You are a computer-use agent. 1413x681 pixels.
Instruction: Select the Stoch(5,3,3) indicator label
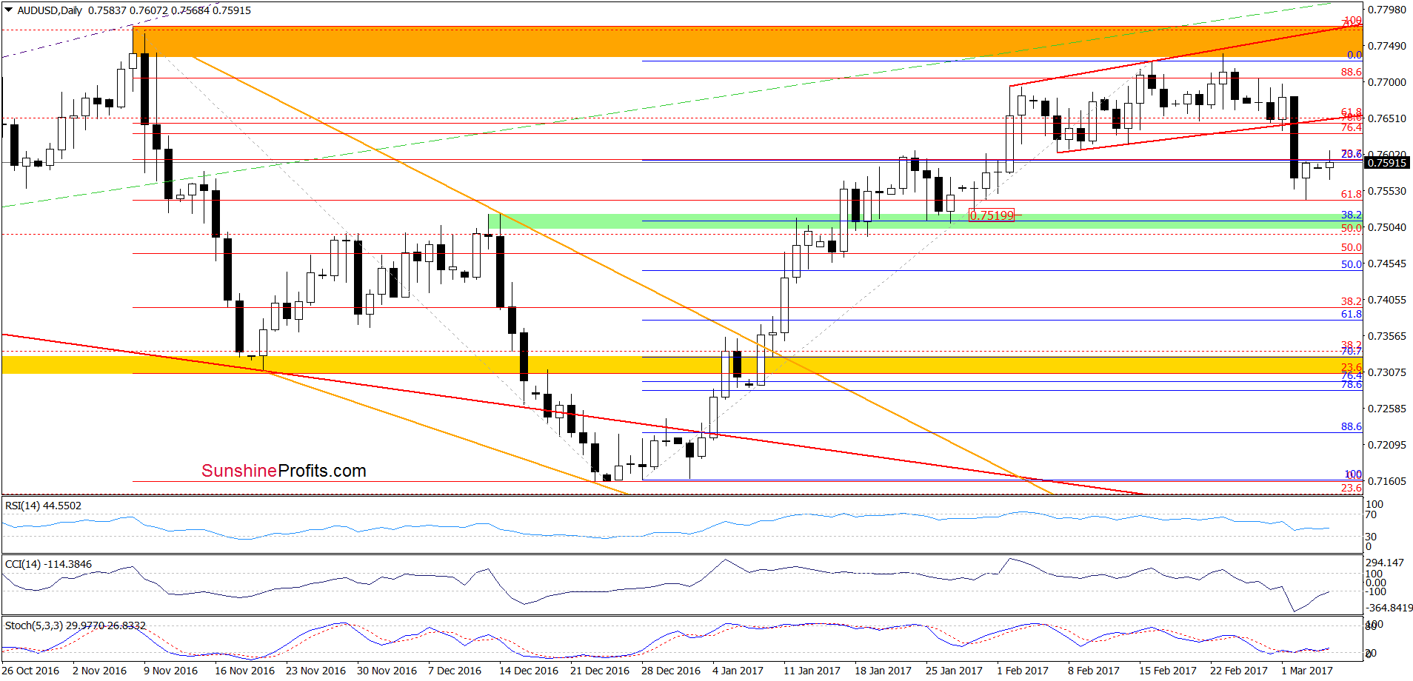point(75,625)
